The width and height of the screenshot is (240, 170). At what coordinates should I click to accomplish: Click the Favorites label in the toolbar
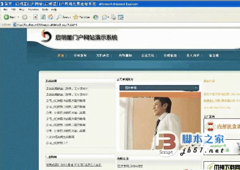84,17
